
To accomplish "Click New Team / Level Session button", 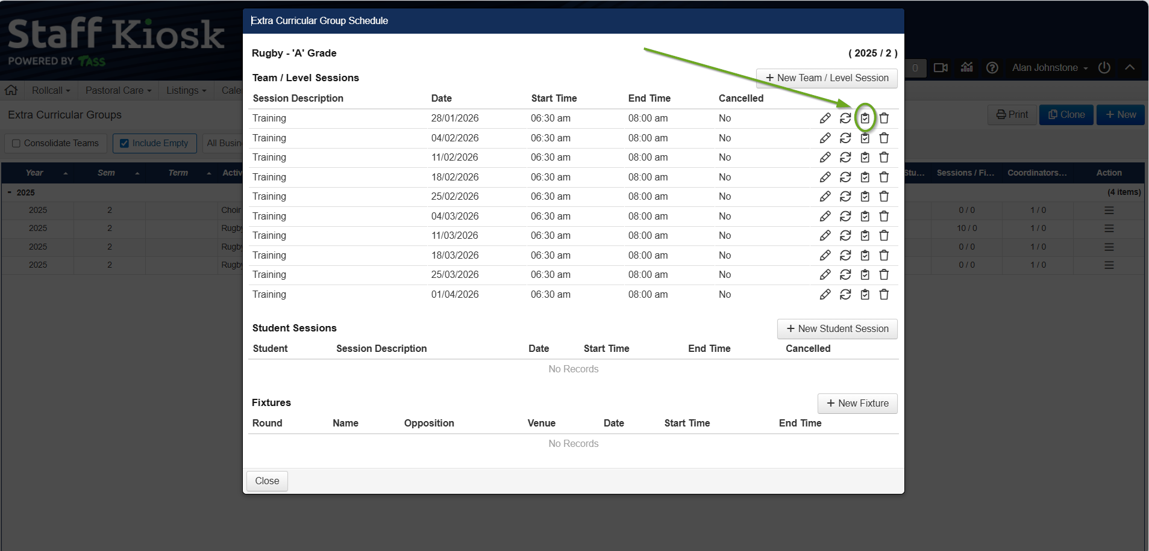I will coord(826,78).
